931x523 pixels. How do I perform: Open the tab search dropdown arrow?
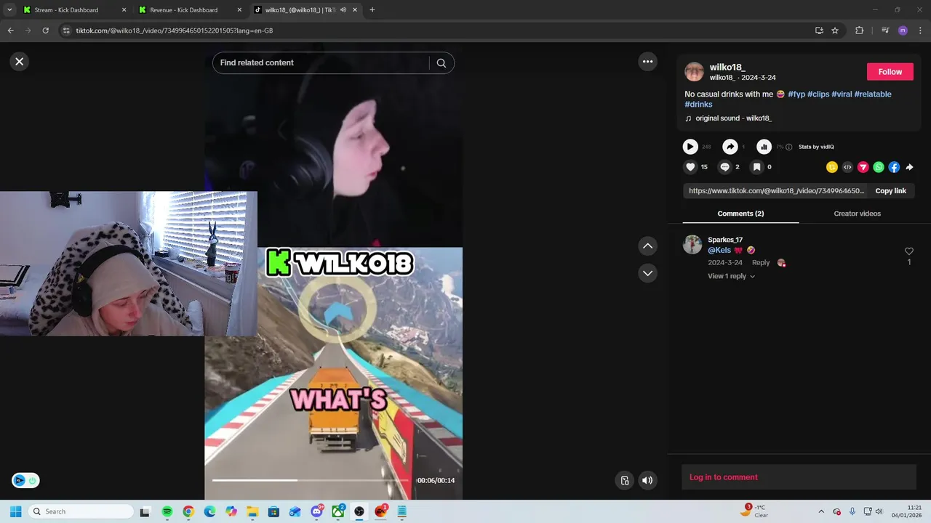pos(9,10)
